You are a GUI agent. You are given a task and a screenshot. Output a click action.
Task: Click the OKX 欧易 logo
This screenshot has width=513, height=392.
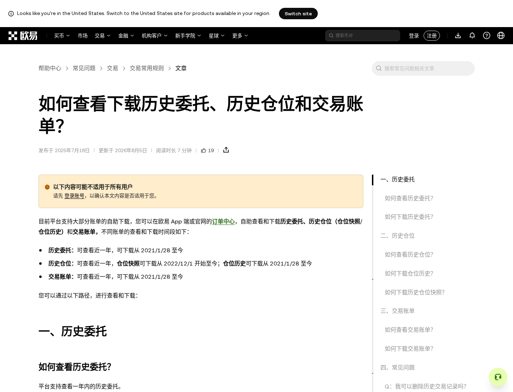point(23,36)
